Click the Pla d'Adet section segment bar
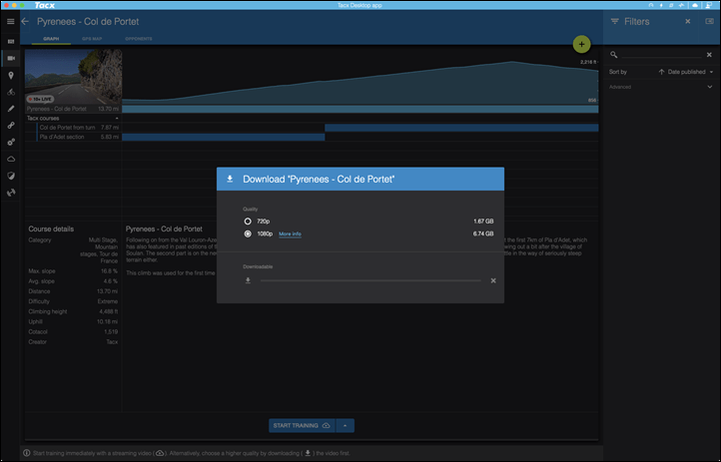This screenshot has height=462, width=721. click(224, 137)
